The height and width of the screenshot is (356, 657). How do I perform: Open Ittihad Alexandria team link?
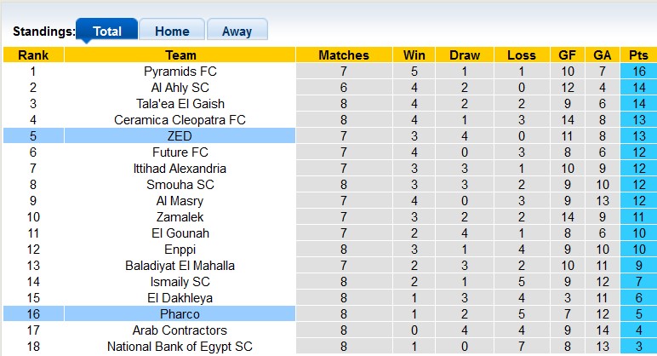click(x=180, y=168)
